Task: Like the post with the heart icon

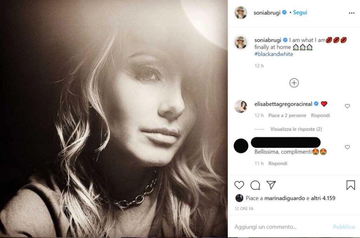Action: [239, 185]
